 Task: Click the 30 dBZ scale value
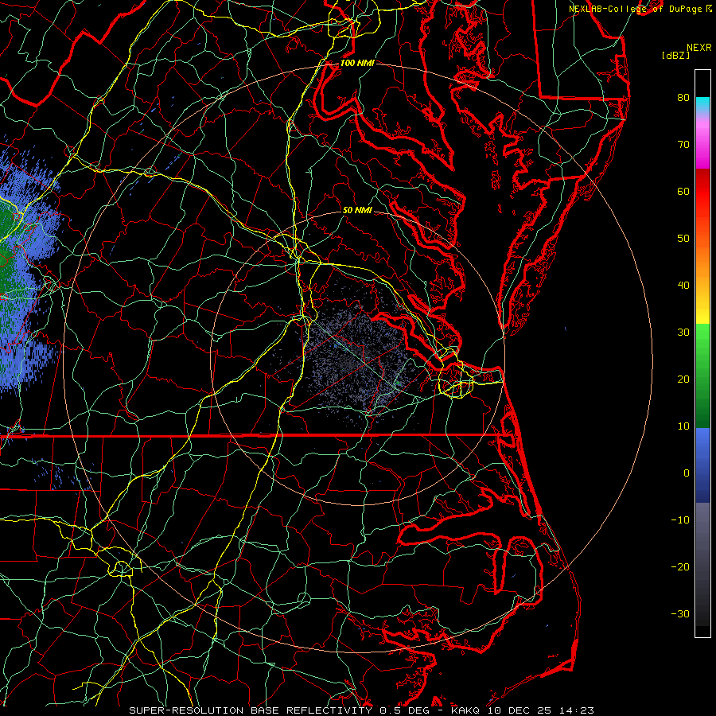tap(683, 333)
